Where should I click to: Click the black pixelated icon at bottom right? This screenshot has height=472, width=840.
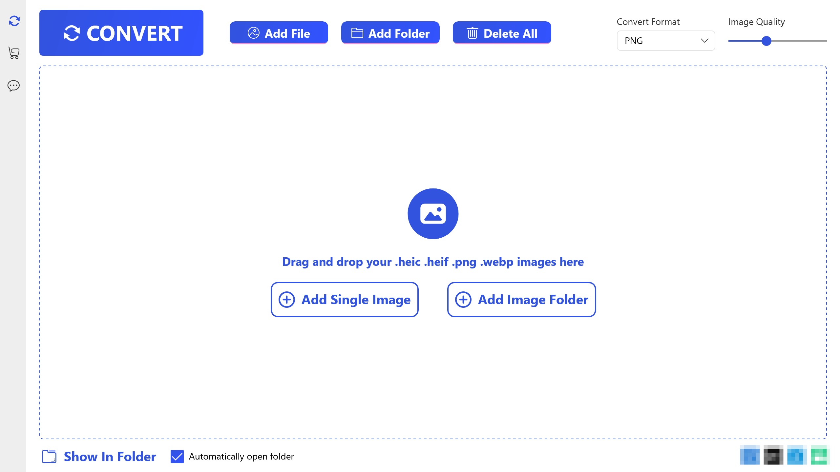pyautogui.click(x=773, y=455)
